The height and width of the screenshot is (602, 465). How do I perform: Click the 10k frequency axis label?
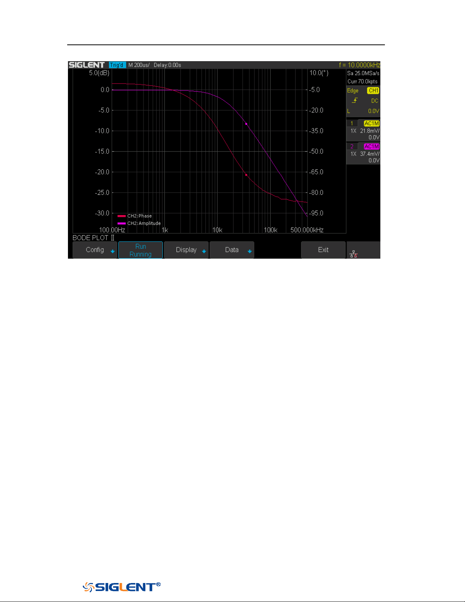click(x=217, y=230)
